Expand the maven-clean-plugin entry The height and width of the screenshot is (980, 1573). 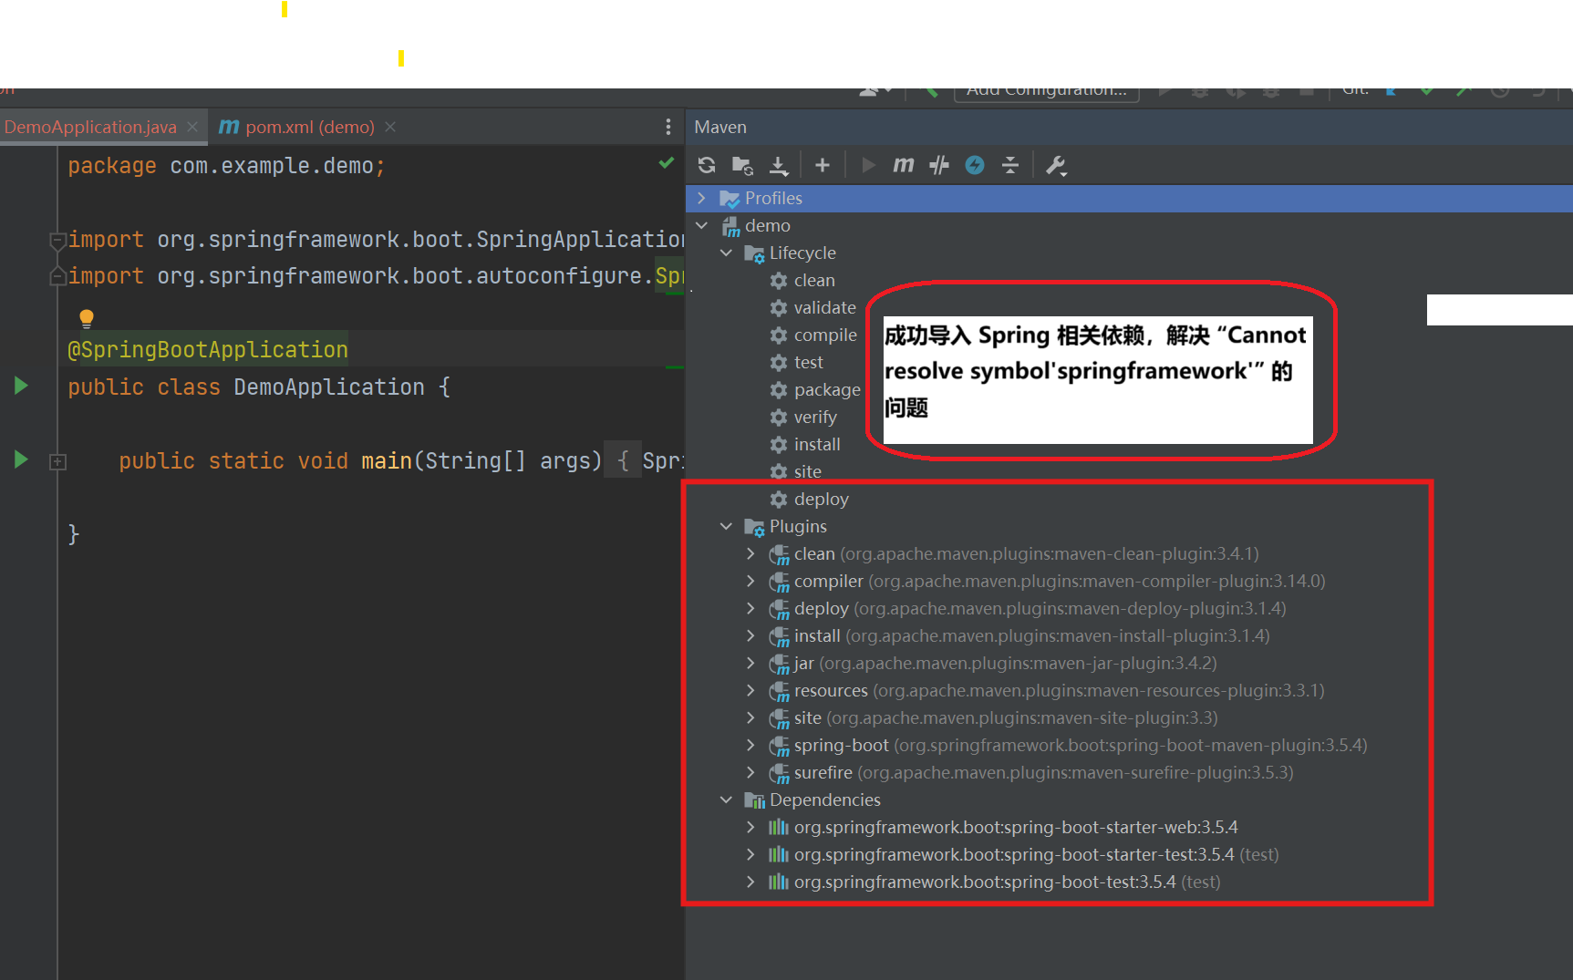pos(750,553)
